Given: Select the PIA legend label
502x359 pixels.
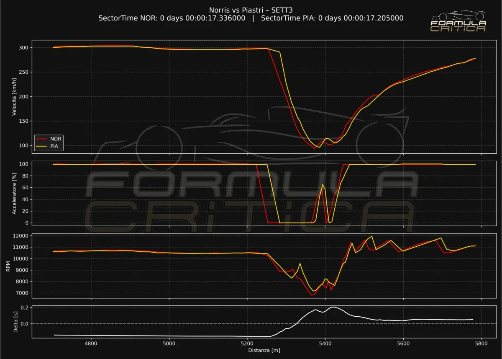Looking at the screenshot, I should point(55,146).
